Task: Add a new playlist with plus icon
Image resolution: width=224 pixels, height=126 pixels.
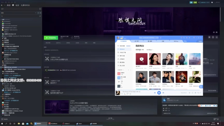Action: click(x=128, y=70)
